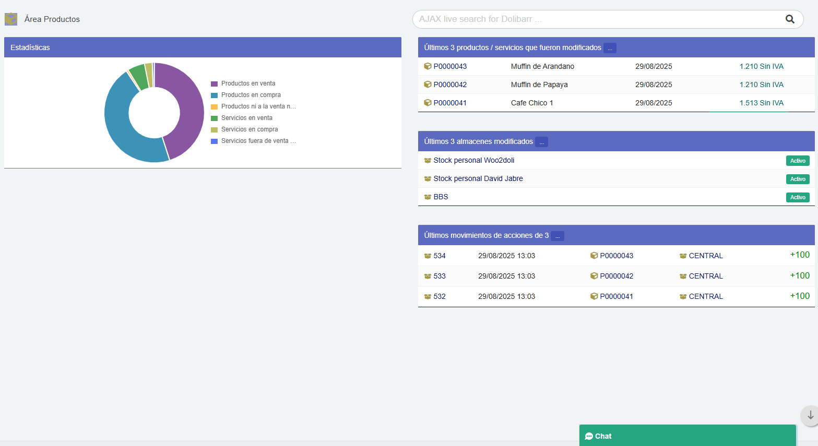Expand full list of stock movements

(557, 236)
